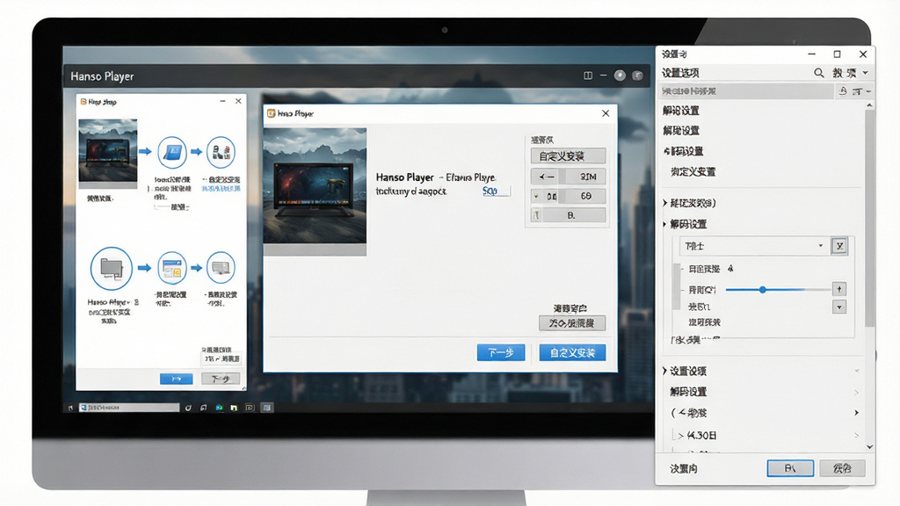Viewport: 900px width, 506px height.
Task: Open the dropdown beside the search magnifier in settings
Action: [865, 73]
